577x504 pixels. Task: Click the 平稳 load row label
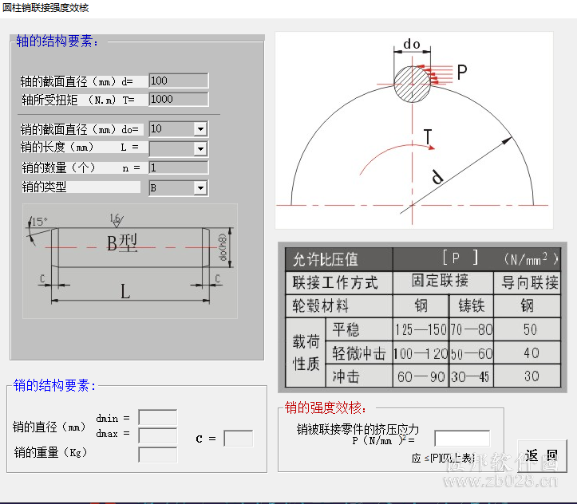(x=359, y=329)
